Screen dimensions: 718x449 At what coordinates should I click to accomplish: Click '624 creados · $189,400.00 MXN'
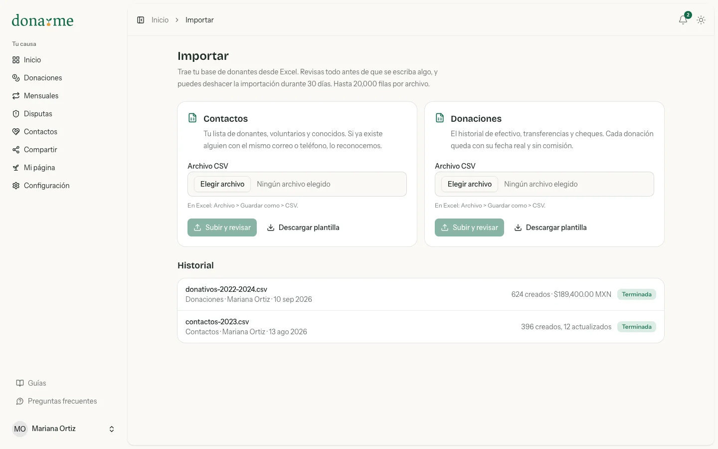(x=561, y=294)
